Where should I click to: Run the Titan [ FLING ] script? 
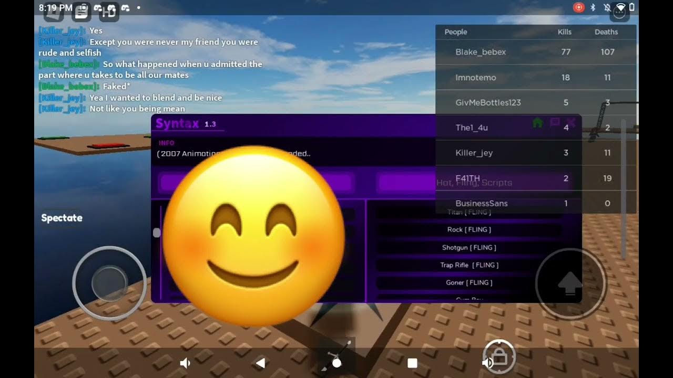click(x=469, y=212)
